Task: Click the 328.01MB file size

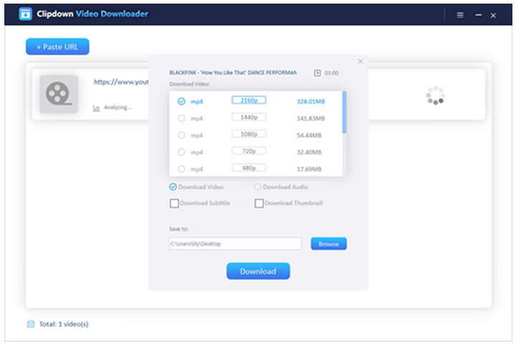Action: coord(310,101)
